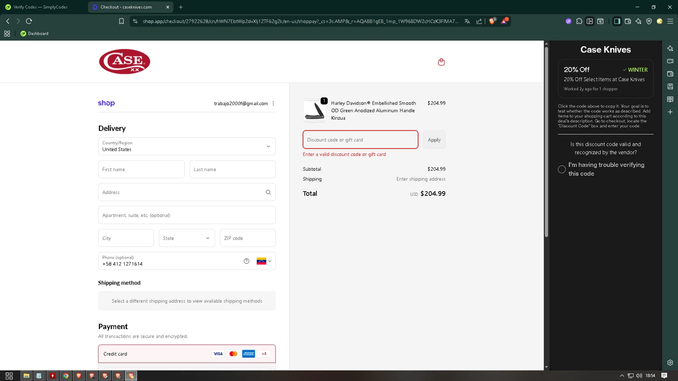Open account options menu beside email

pyautogui.click(x=273, y=103)
